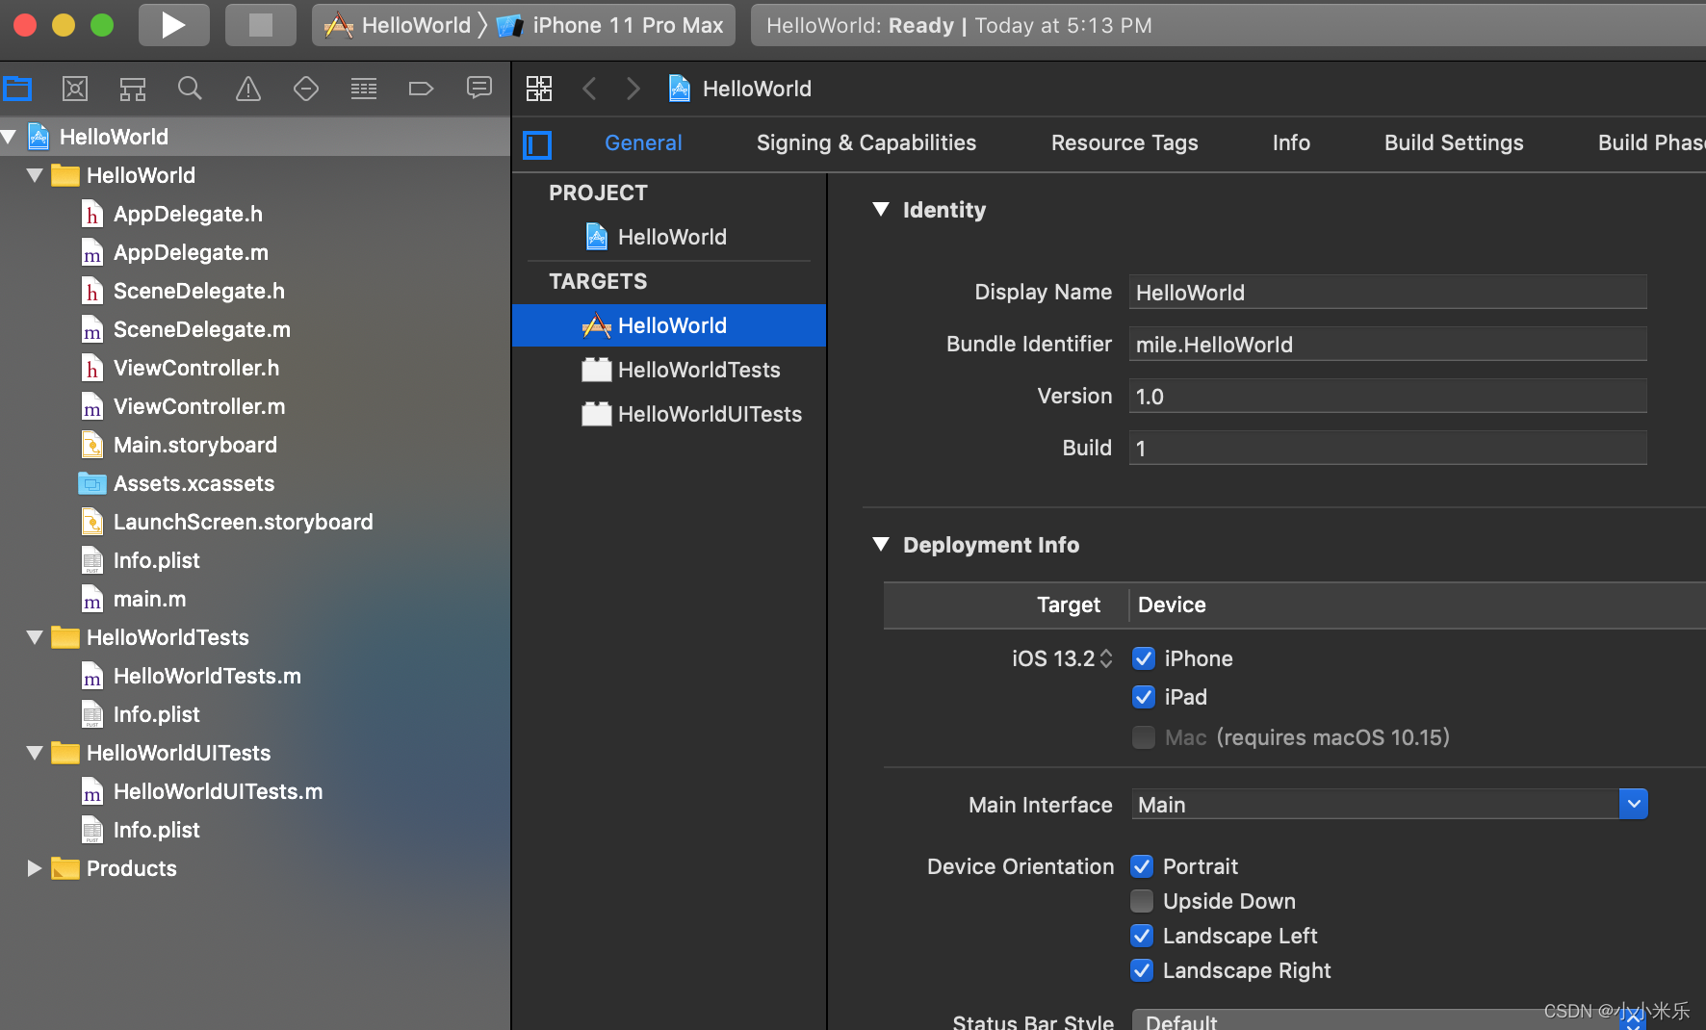1706x1030 pixels.
Task: Open Assets.xcassets catalog
Action: 194,483
